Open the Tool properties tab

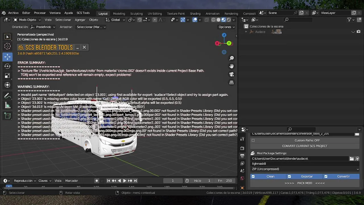tap(242, 139)
